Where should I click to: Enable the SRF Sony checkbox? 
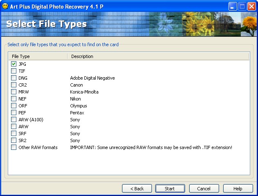14,134
